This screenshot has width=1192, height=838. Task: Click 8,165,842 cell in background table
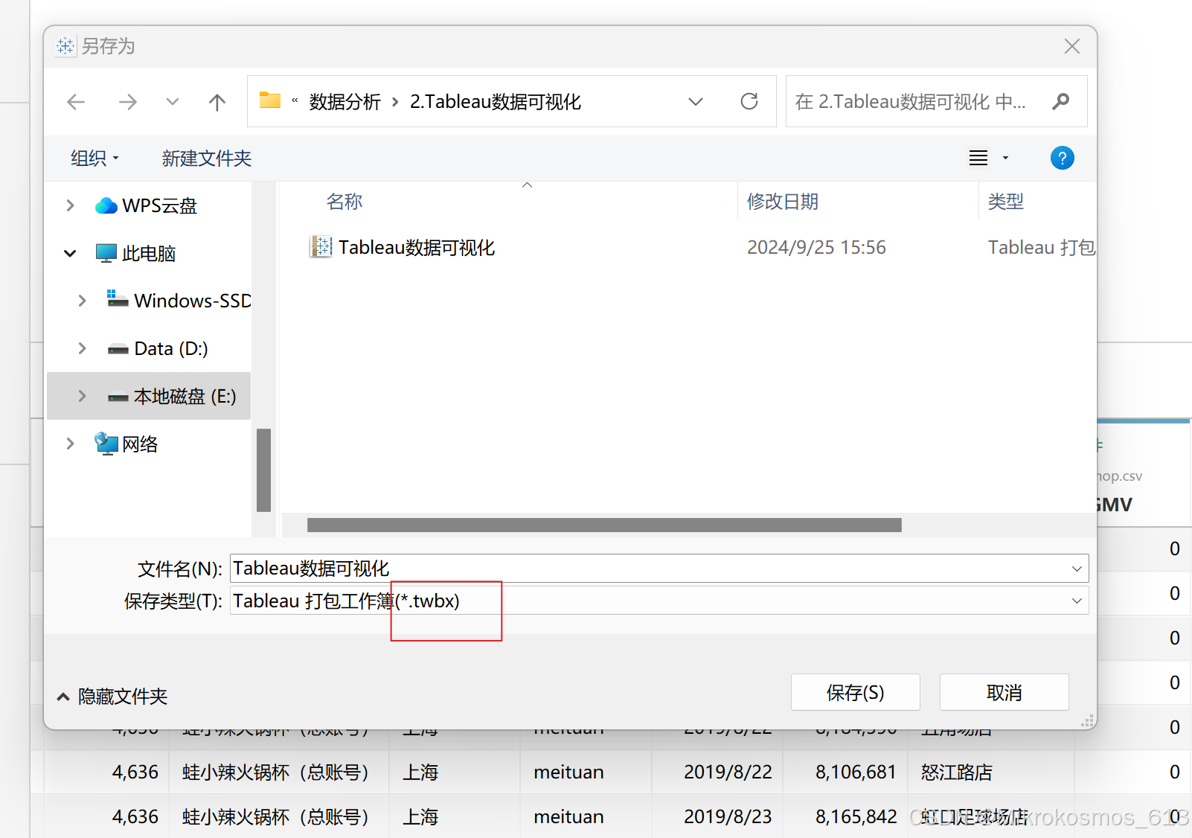(x=856, y=817)
